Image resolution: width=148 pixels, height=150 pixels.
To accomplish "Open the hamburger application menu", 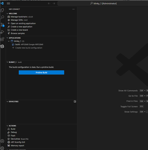I will pos(8,3).
